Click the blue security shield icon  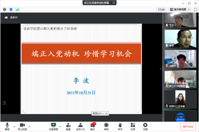(11, 9)
